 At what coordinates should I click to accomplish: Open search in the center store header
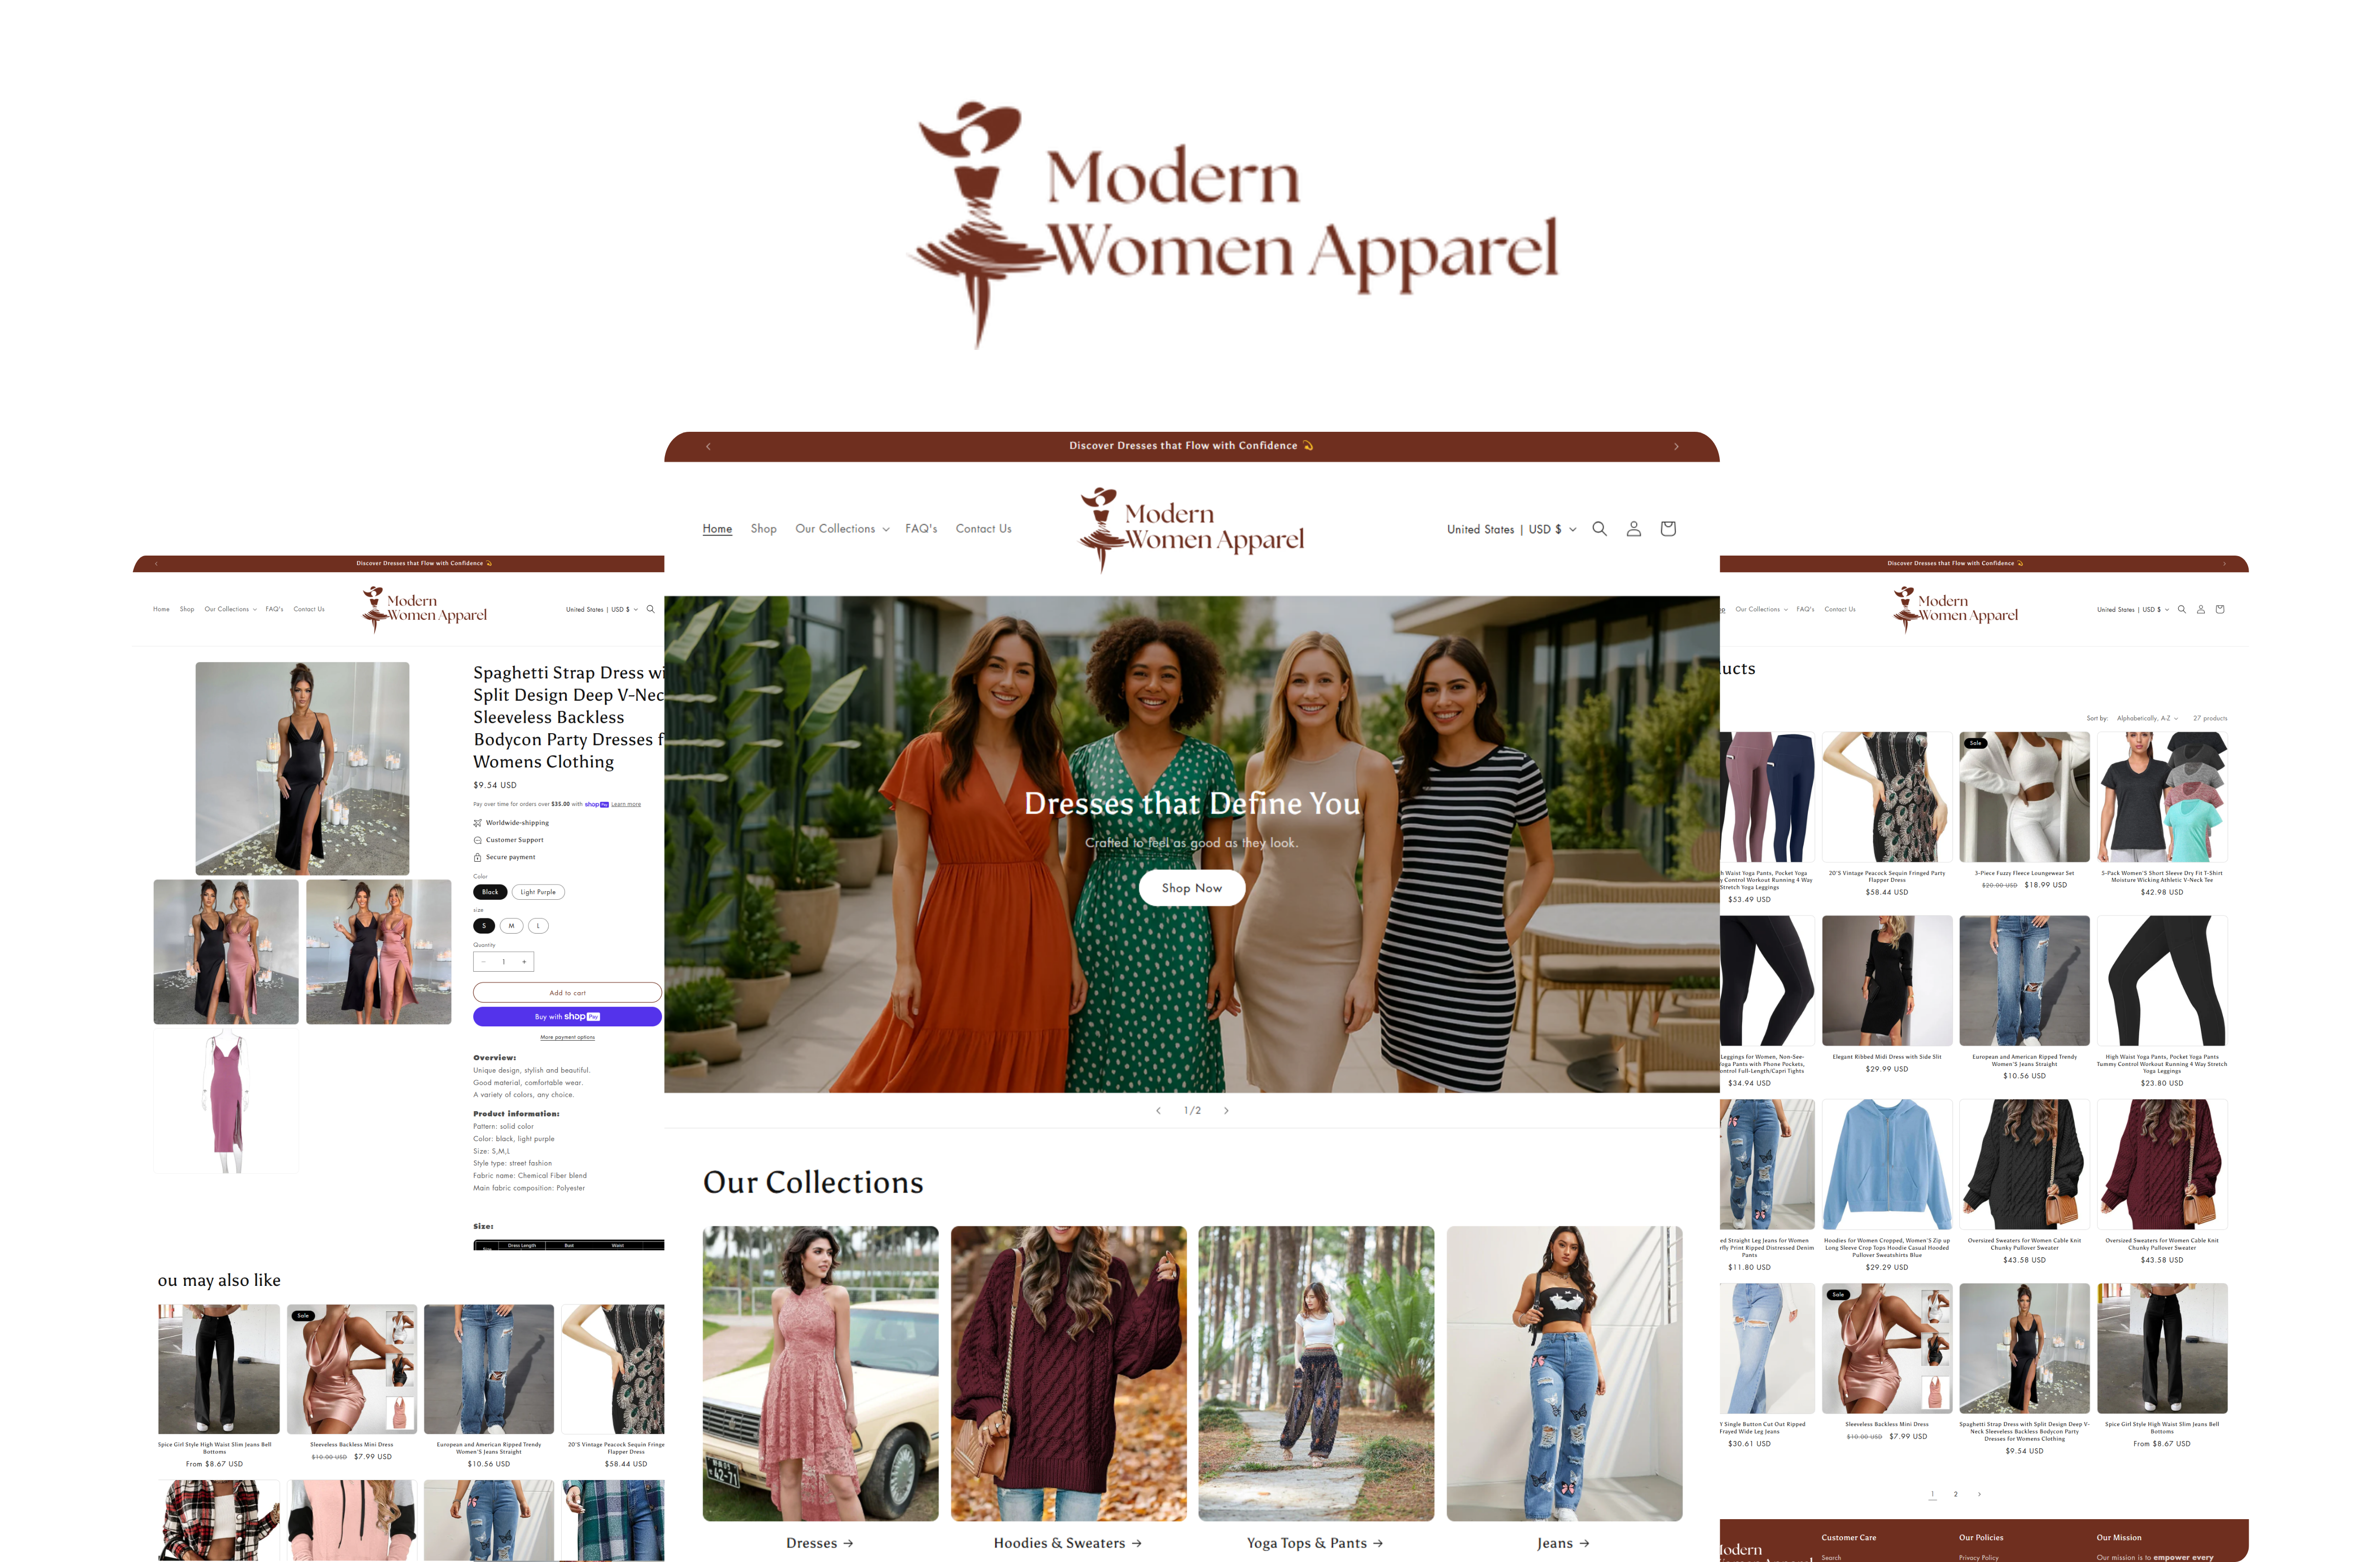(x=1599, y=529)
